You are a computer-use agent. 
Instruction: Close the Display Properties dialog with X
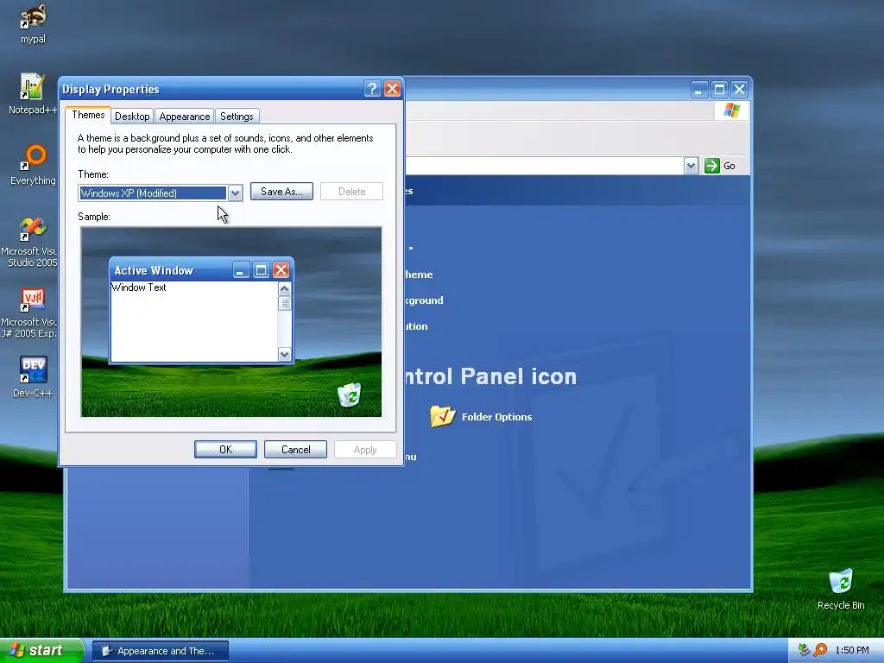393,89
